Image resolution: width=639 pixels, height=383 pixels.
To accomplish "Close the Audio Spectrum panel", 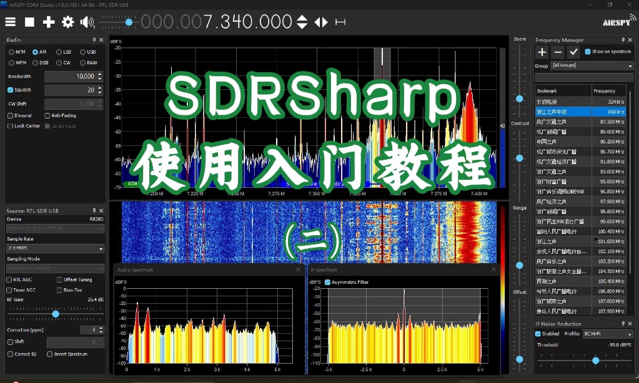I will pyautogui.click(x=299, y=269).
